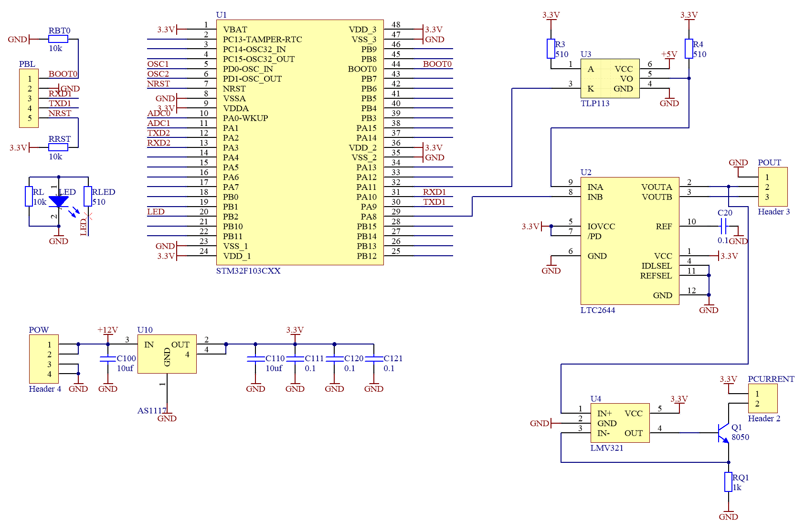Select the U2 LTC2644 DAC body
Viewport: 805px width, 532px height.
click(x=630, y=241)
